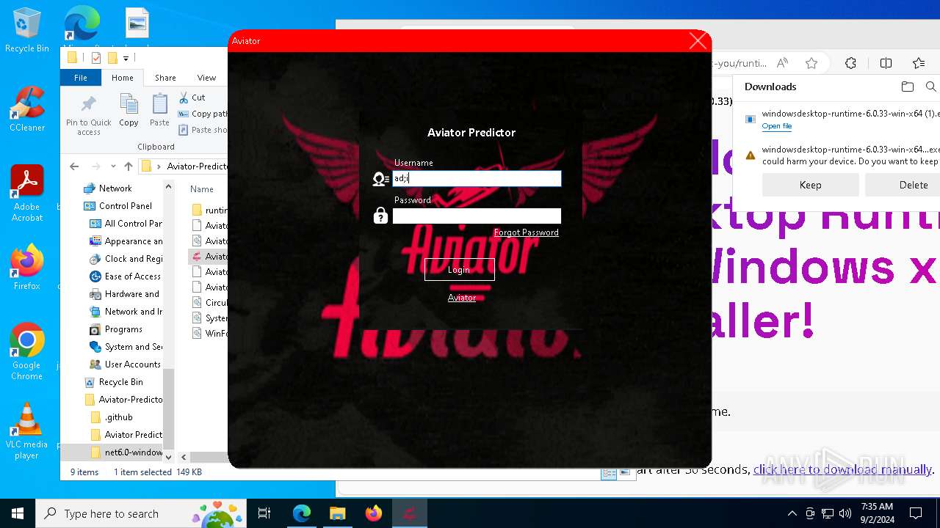Show hidden system tray icons
Viewport: 940px width, 528px height.
792,513
